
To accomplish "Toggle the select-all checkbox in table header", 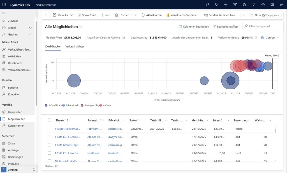I will [49, 120].
